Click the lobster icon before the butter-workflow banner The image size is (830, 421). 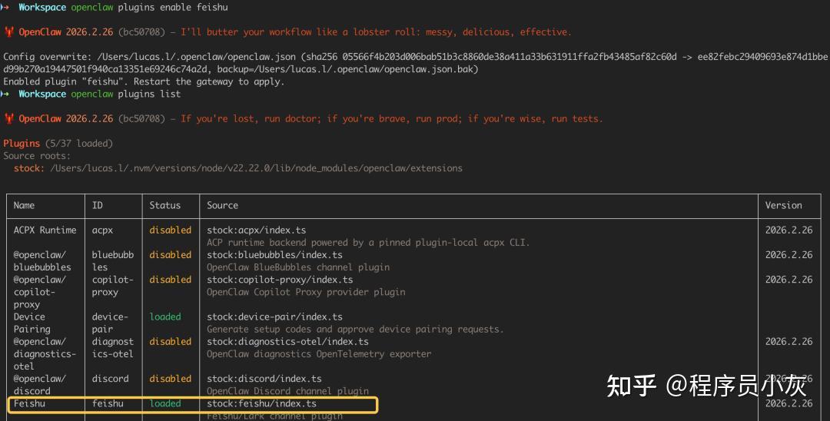click(x=8, y=32)
